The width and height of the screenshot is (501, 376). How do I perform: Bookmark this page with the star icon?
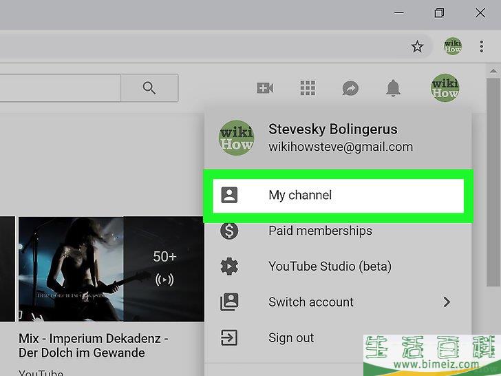coord(417,47)
